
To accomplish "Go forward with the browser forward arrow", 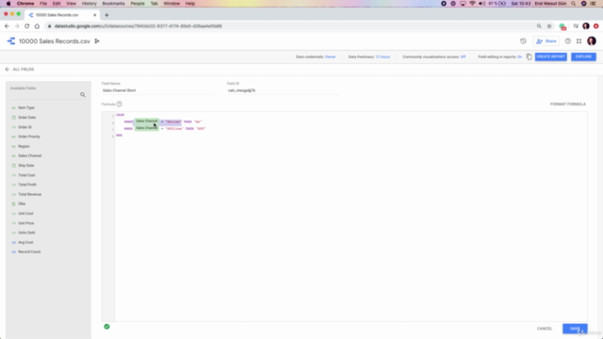I will click(x=17, y=26).
